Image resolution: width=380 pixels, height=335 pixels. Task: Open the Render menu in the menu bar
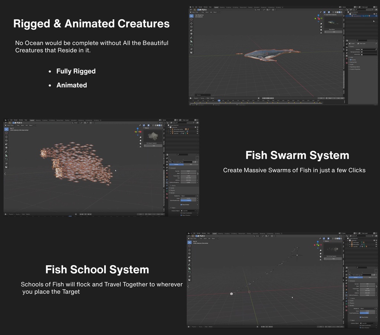point(200,7)
